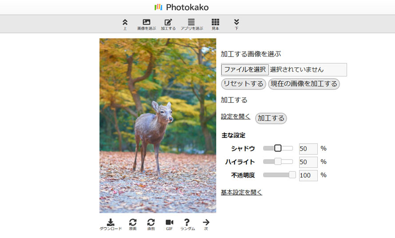Click 現在の画像を加工する button
This screenshot has height=238, width=395.
click(304, 84)
